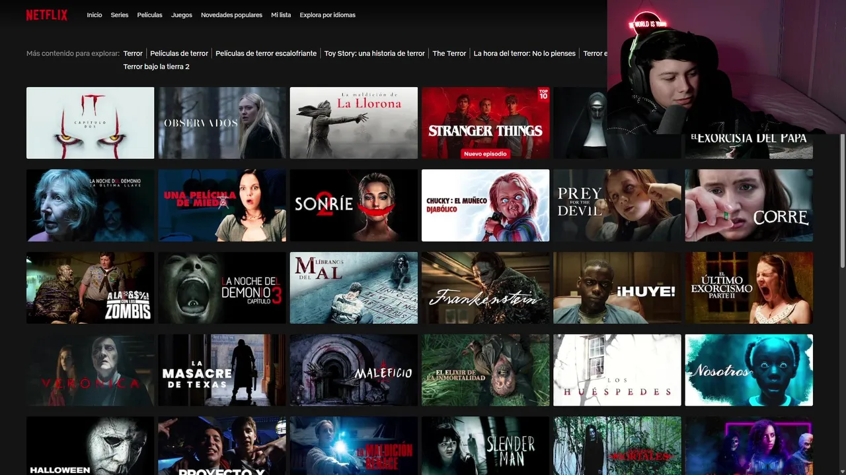The image size is (846, 475).
Task: Open The Terror link
Action: pyautogui.click(x=449, y=53)
